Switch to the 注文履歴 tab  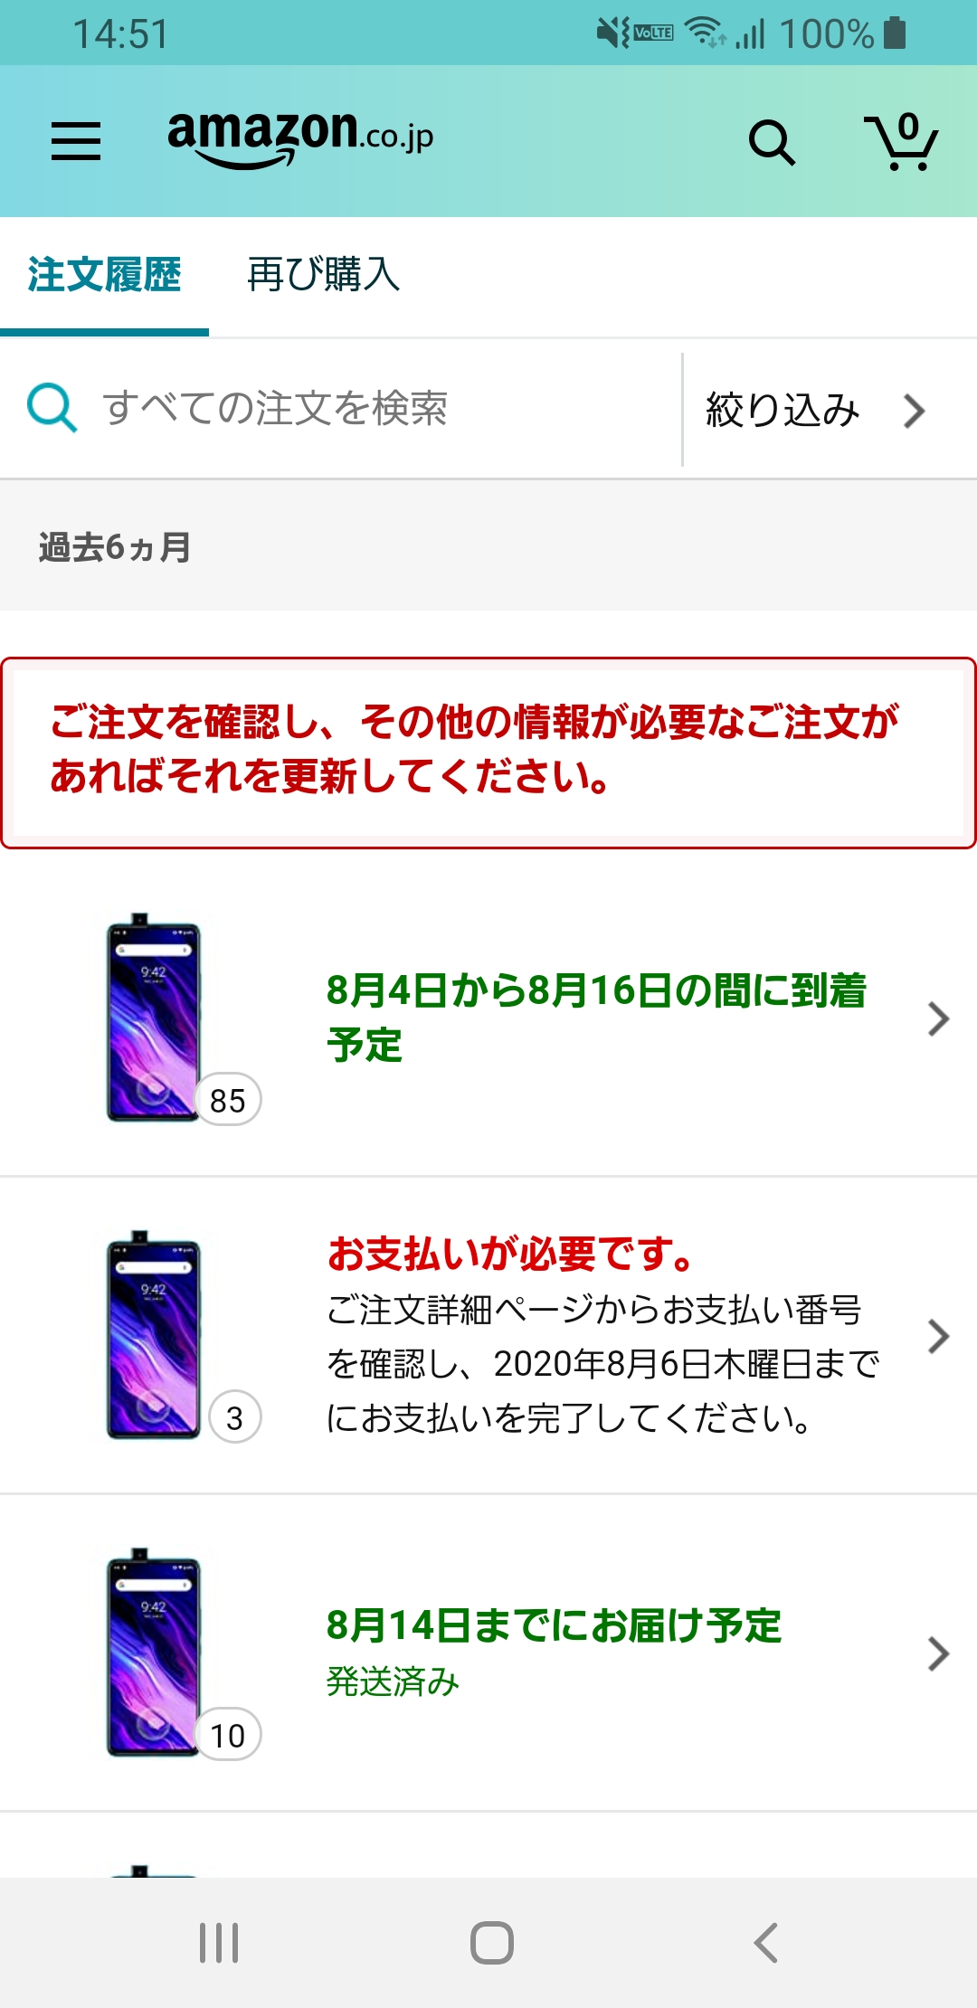(104, 275)
